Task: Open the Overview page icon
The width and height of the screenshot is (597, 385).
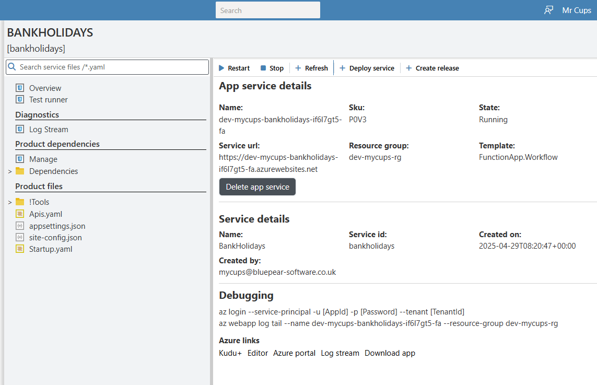Action: point(20,88)
